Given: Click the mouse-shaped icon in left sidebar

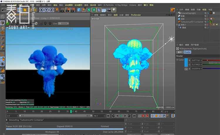Looking at the screenshot, I should (x=3, y=59).
